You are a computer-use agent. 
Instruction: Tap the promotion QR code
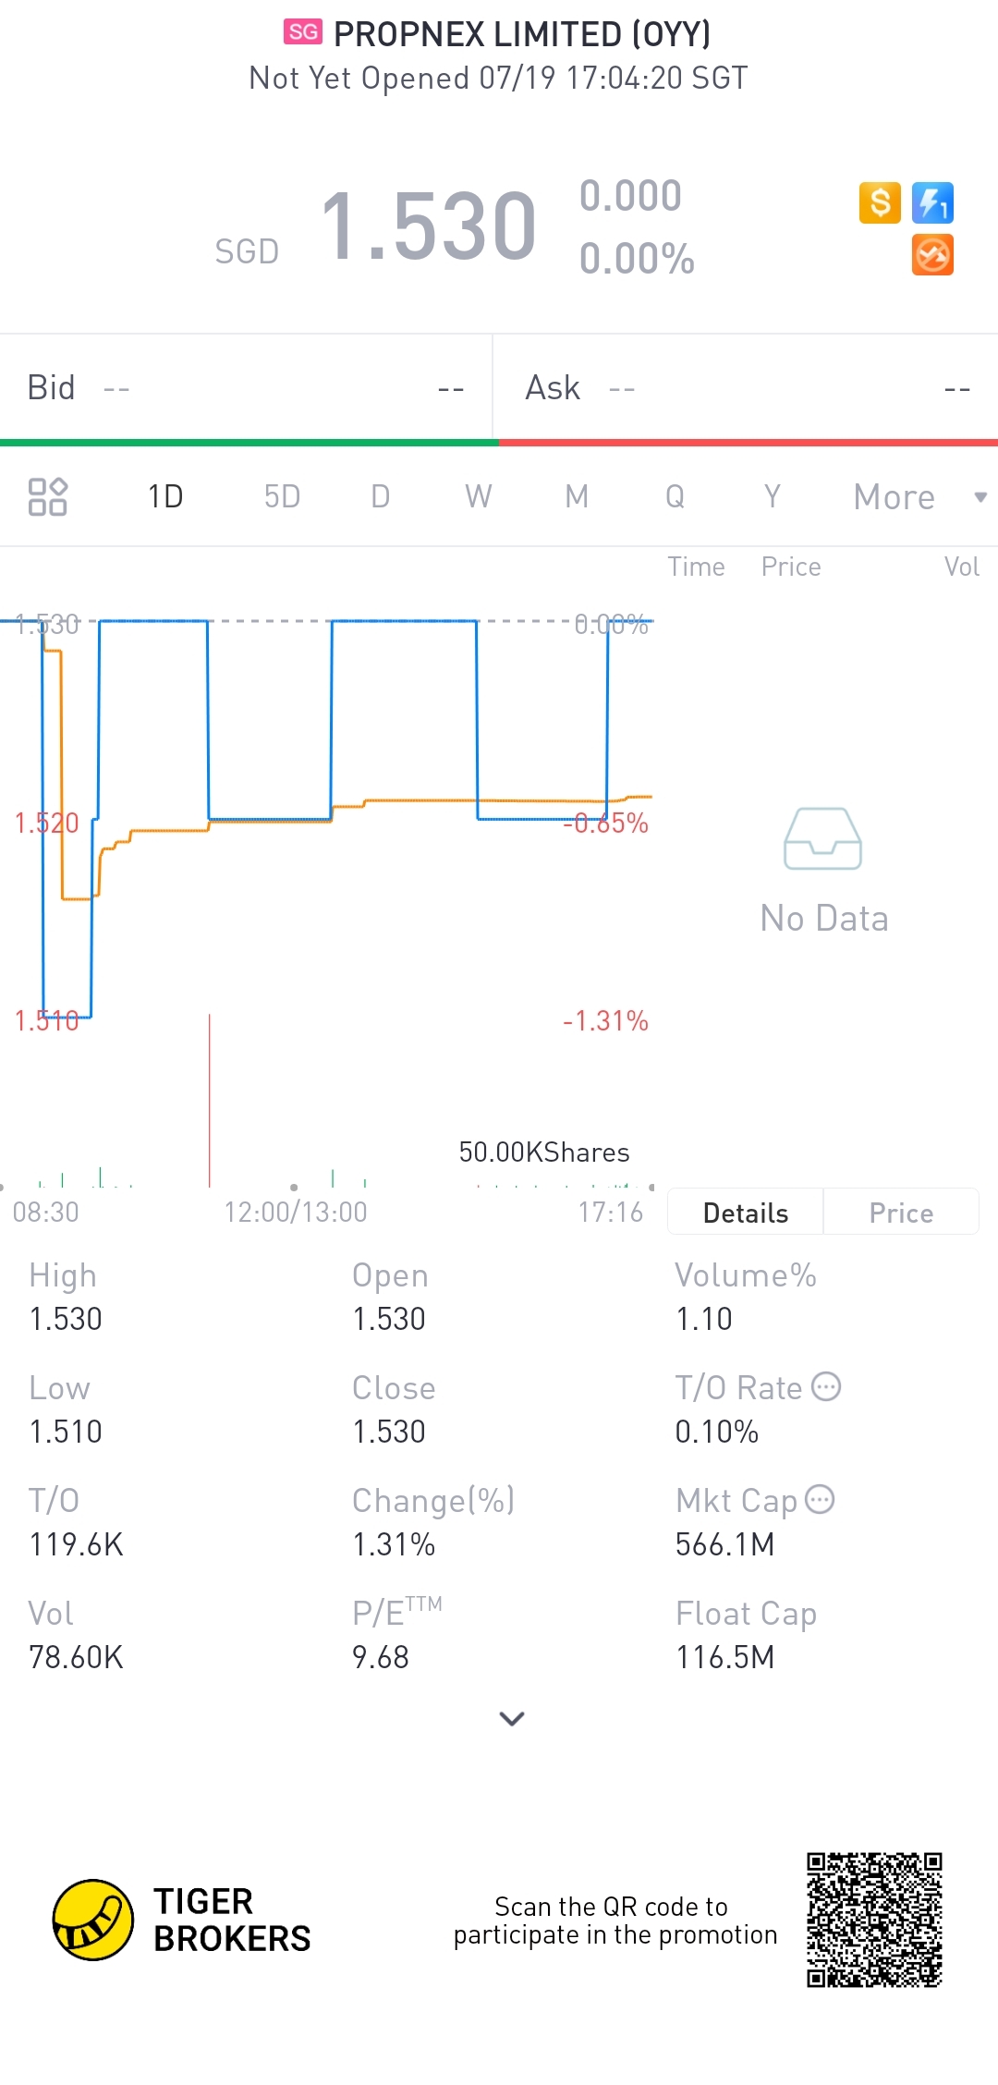coord(874,1920)
